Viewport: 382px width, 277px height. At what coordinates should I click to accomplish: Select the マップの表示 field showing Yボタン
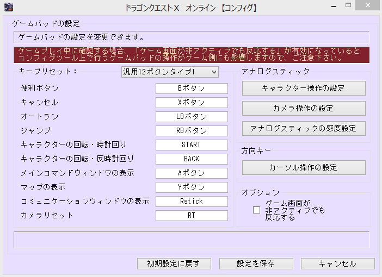192,187
